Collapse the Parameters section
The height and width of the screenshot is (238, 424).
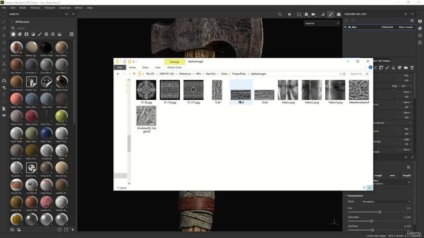point(346,196)
